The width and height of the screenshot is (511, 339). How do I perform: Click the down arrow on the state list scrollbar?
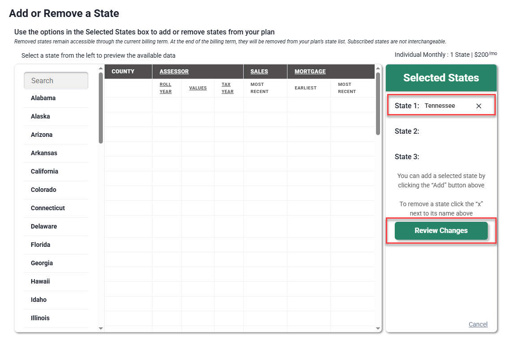pyautogui.click(x=101, y=328)
